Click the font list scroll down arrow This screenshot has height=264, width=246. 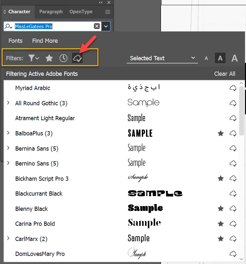pyautogui.click(x=241, y=259)
